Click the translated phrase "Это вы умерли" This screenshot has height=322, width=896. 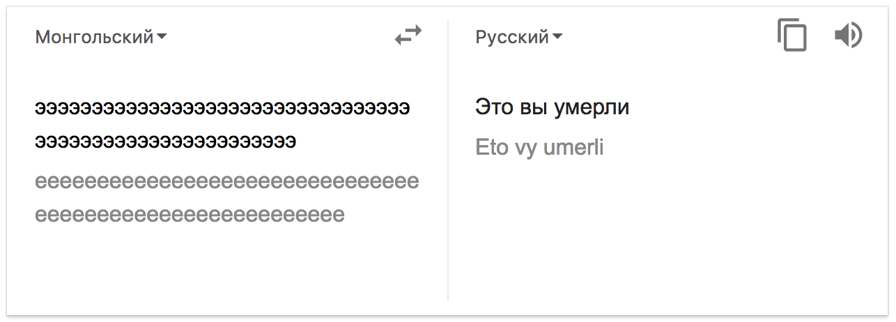[552, 107]
